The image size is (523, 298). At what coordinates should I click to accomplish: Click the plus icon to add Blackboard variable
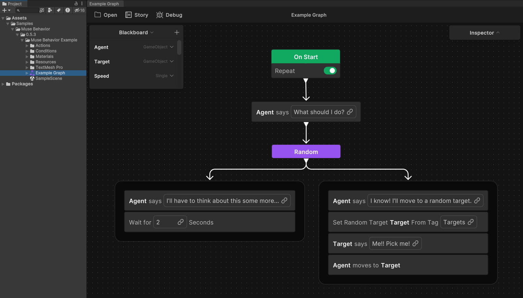pyautogui.click(x=177, y=33)
